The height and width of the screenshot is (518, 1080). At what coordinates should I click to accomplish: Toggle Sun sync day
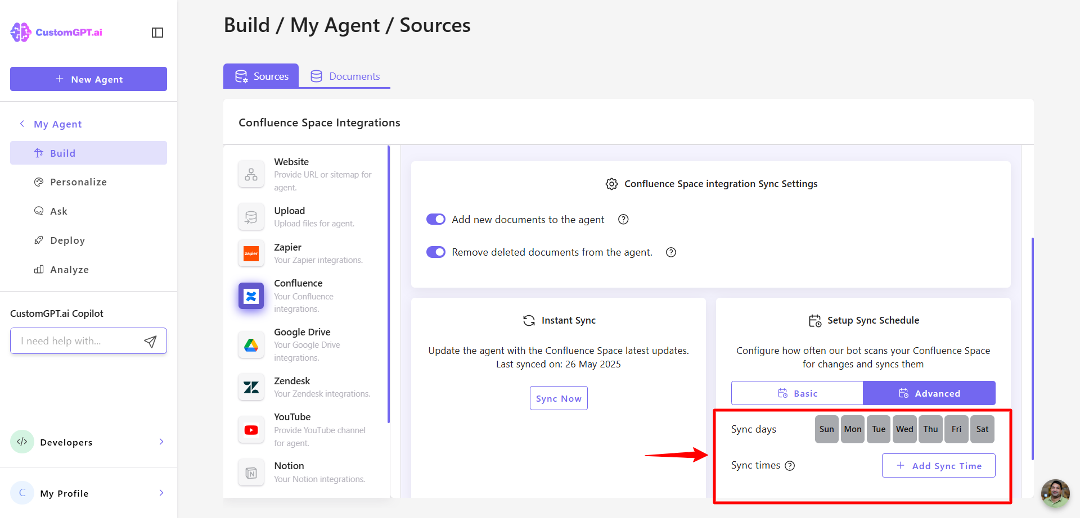tap(827, 429)
